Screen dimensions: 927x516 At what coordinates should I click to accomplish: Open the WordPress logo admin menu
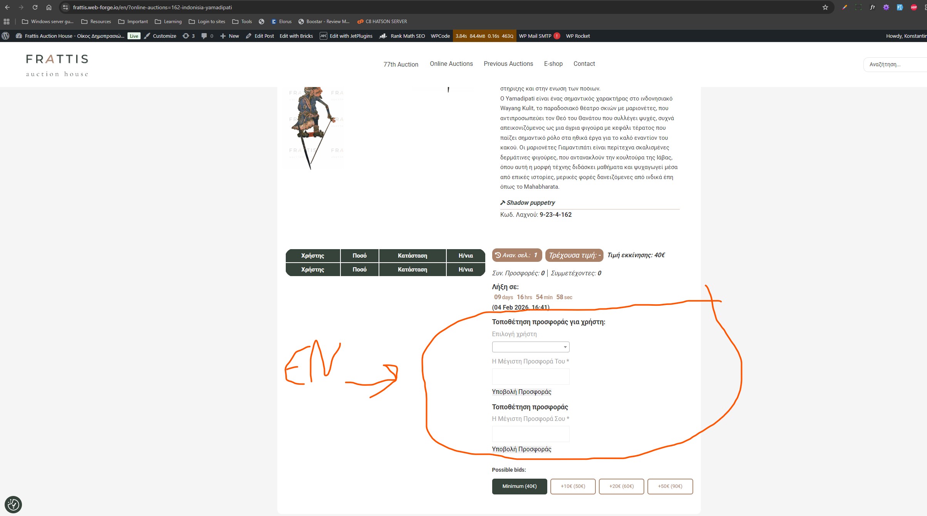pyautogui.click(x=6, y=36)
